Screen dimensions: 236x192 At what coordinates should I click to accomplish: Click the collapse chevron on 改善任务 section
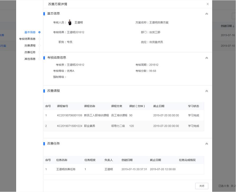coord(207,144)
